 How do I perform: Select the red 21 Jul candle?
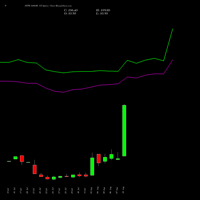tap(35, 169)
